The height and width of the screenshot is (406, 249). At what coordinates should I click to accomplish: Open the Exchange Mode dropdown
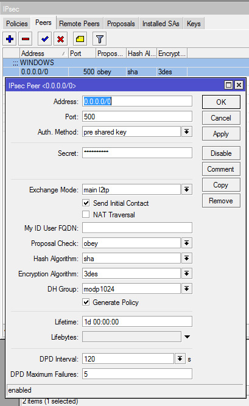coord(186,189)
